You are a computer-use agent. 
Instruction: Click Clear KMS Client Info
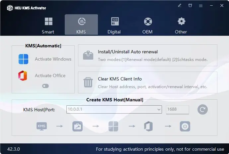coord(120,79)
